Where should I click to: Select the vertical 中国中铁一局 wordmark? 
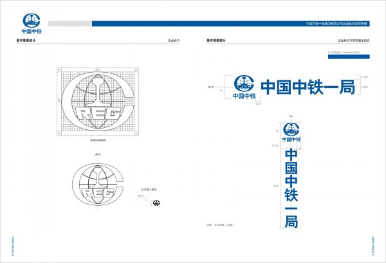291,188
